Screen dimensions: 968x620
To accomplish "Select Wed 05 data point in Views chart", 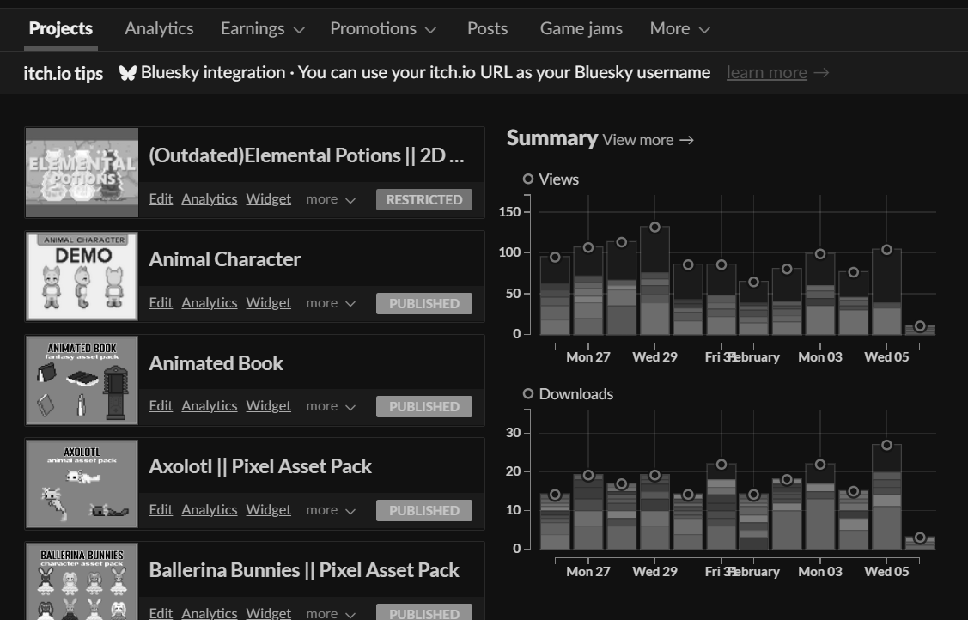I will click(887, 250).
